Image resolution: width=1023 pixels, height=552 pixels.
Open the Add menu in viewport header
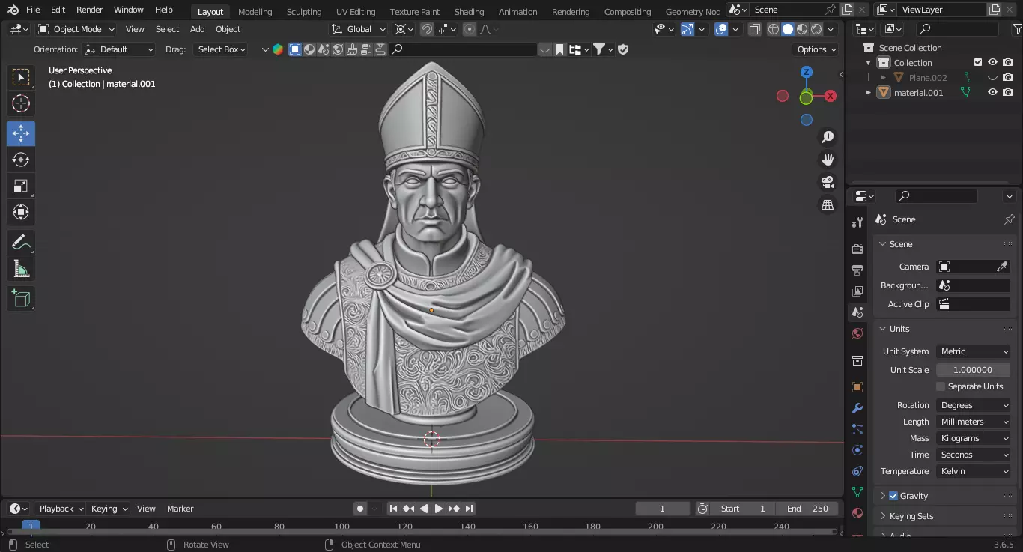tap(197, 29)
